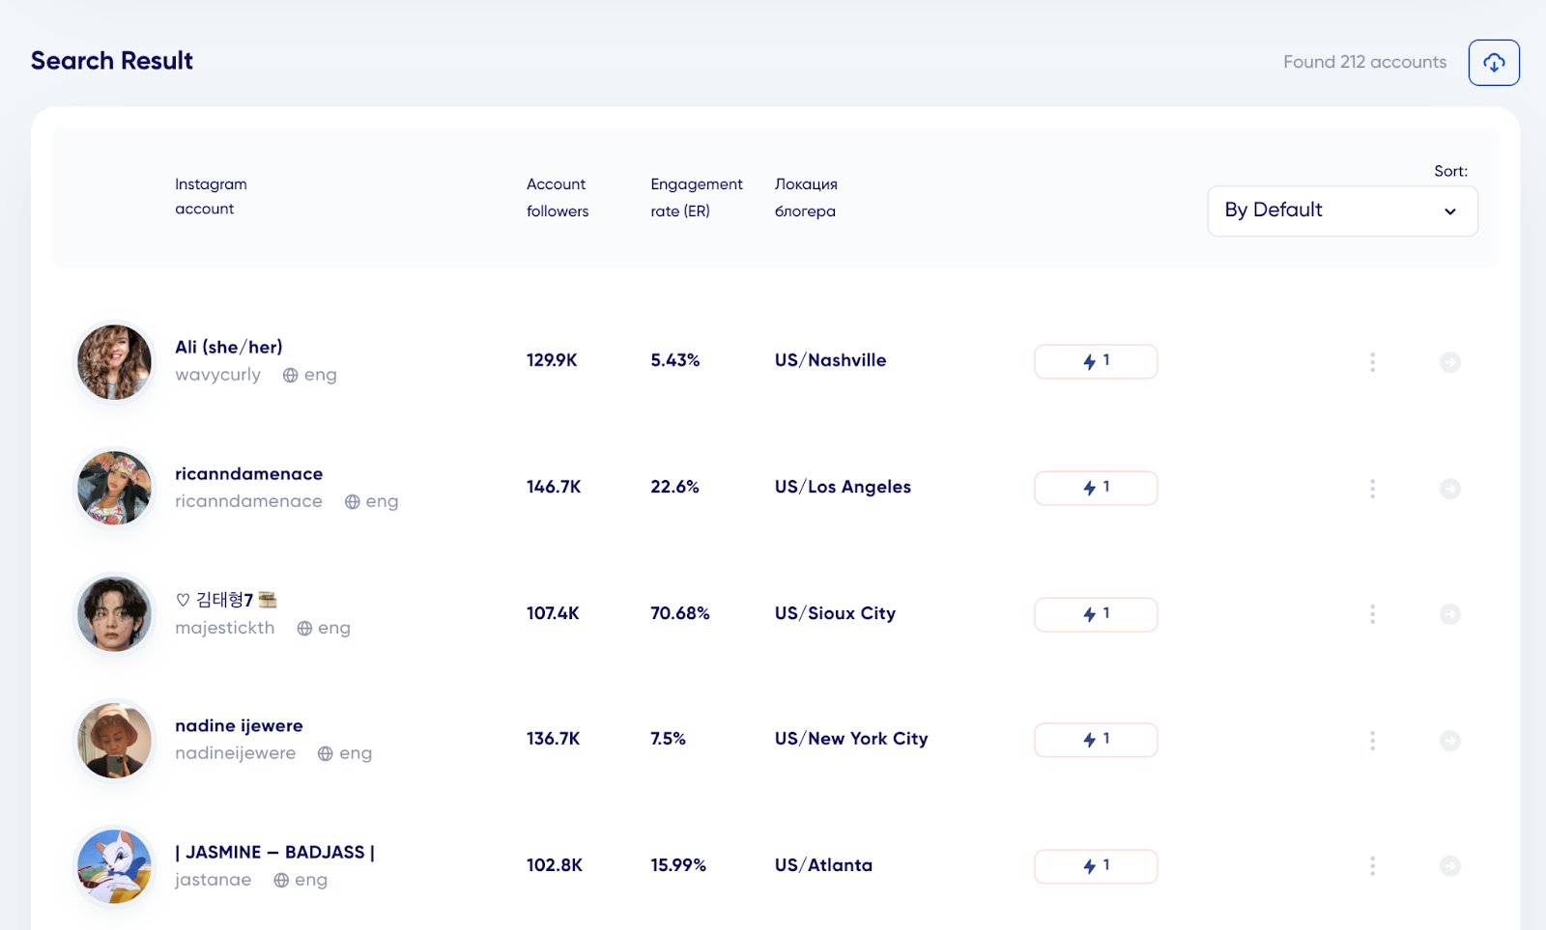Click the Account followers column header
The width and height of the screenshot is (1546, 930).
click(x=558, y=198)
